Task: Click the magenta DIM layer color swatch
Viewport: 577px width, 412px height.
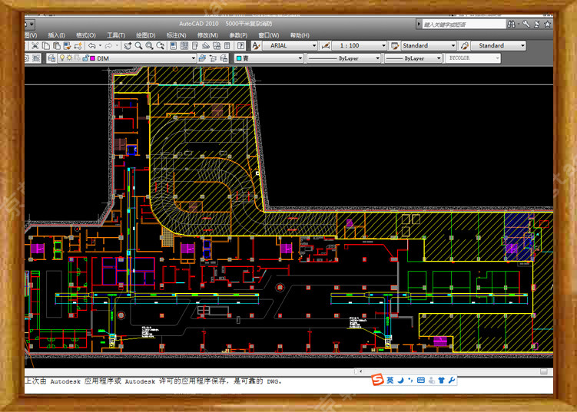Action: pos(93,58)
